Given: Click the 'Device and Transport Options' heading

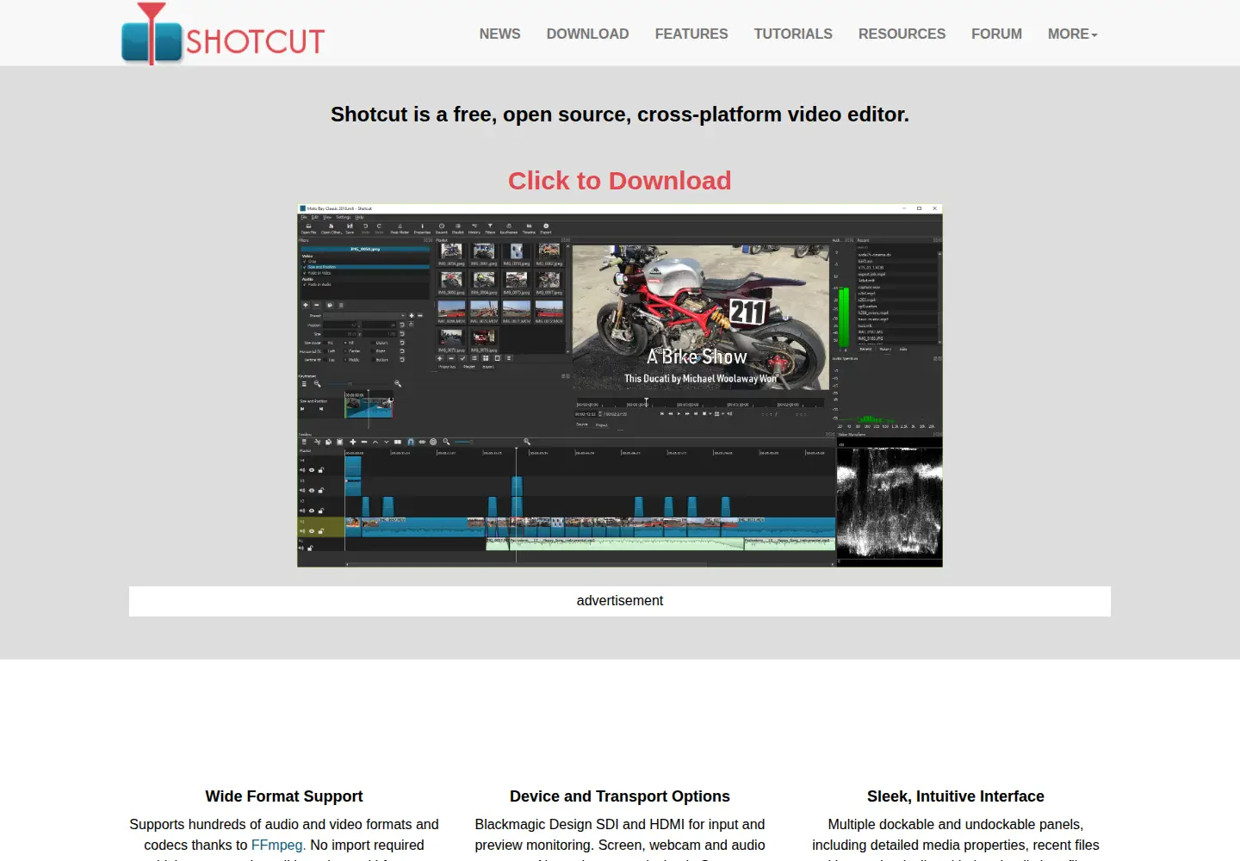Looking at the screenshot, I should point(620,796).
